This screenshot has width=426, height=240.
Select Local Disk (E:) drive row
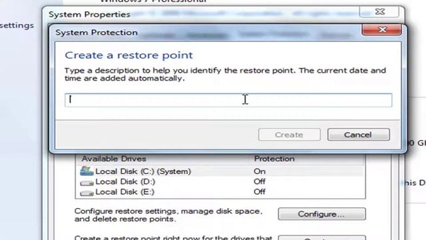pyautogui.click(x=220, y=192)
